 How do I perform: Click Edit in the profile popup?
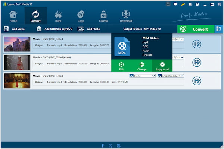[x=121, y=66]
